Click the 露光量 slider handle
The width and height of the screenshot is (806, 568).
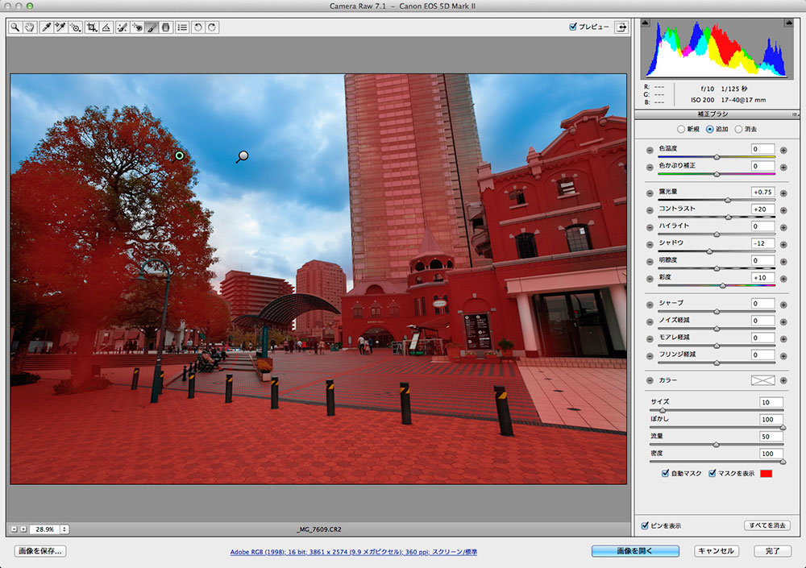click(x=727, y=200)
